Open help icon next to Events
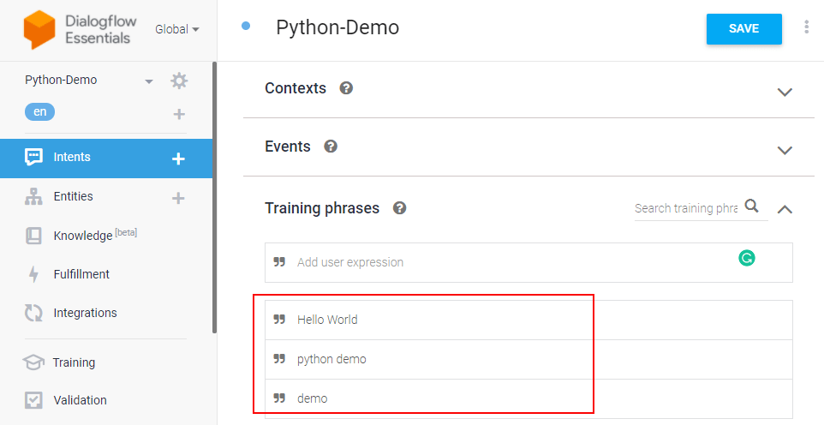 331,147
